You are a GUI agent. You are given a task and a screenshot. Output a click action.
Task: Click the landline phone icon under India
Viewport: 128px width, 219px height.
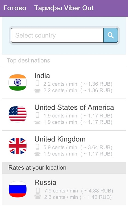click(x=37, y=91)
